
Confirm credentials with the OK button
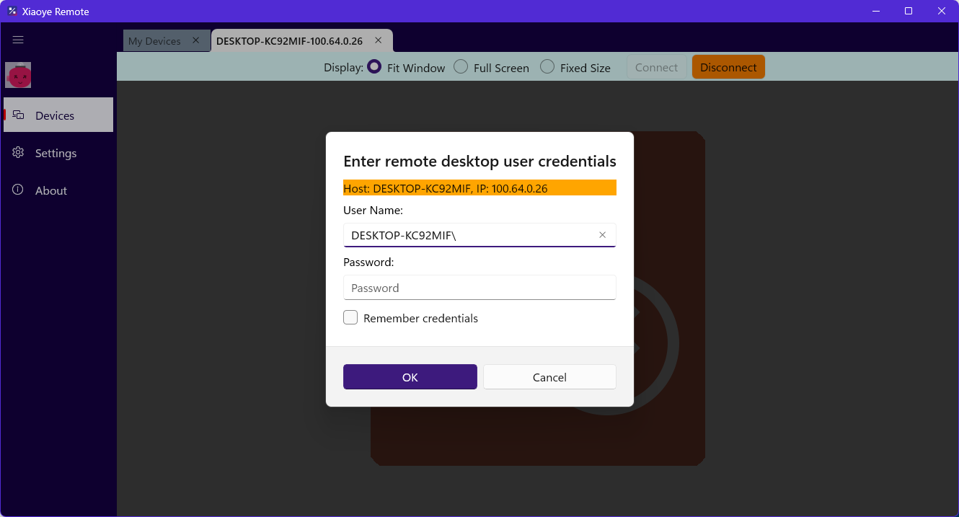pyautogui.click(x=410, y=377)
